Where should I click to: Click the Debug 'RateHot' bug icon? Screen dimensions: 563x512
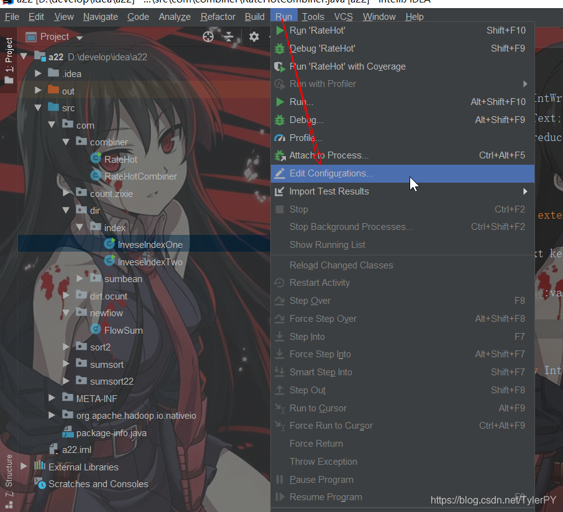pyautogui.click(x=280, y=48)
